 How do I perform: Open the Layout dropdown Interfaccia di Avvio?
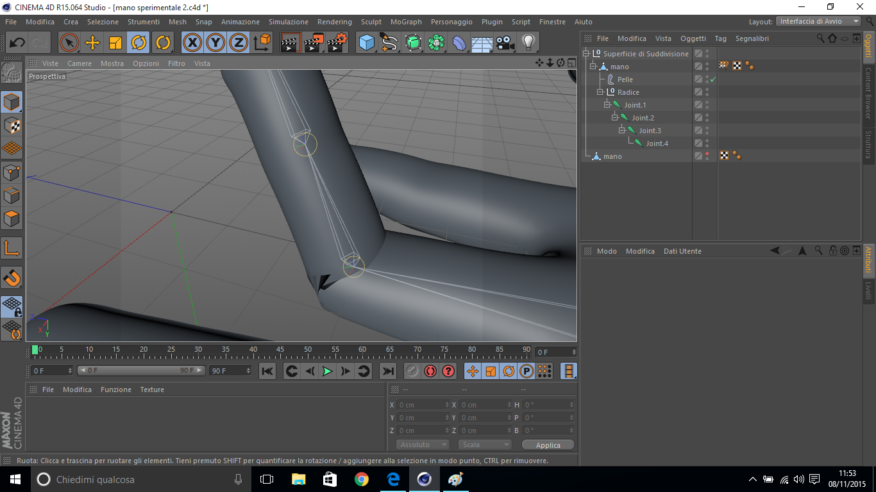(819, 21)
